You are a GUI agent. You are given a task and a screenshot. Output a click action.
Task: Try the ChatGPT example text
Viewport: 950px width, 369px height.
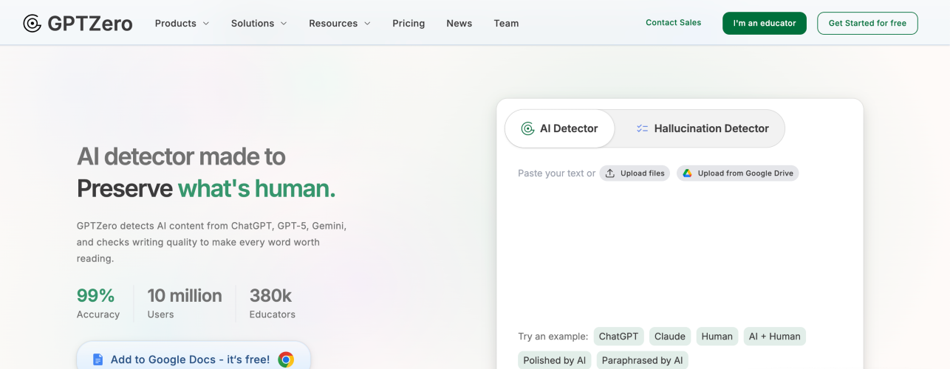point(618,337)
